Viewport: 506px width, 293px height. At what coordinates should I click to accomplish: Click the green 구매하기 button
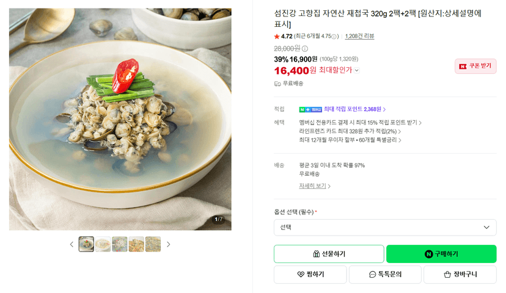441,254
